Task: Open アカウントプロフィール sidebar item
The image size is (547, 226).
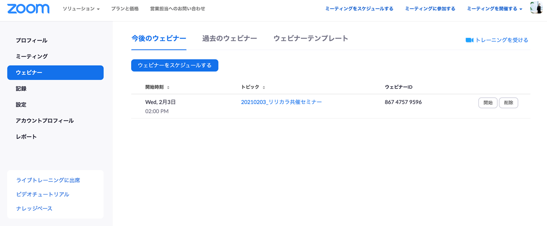Action: (x=45, y=121)
